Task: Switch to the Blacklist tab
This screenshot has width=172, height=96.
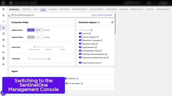Action: pos(53,9)
